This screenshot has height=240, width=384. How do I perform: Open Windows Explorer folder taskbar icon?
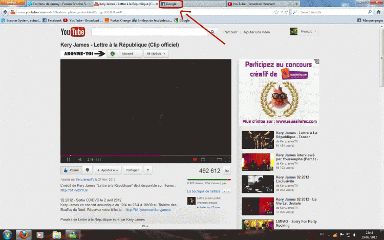tap(56, 235)
